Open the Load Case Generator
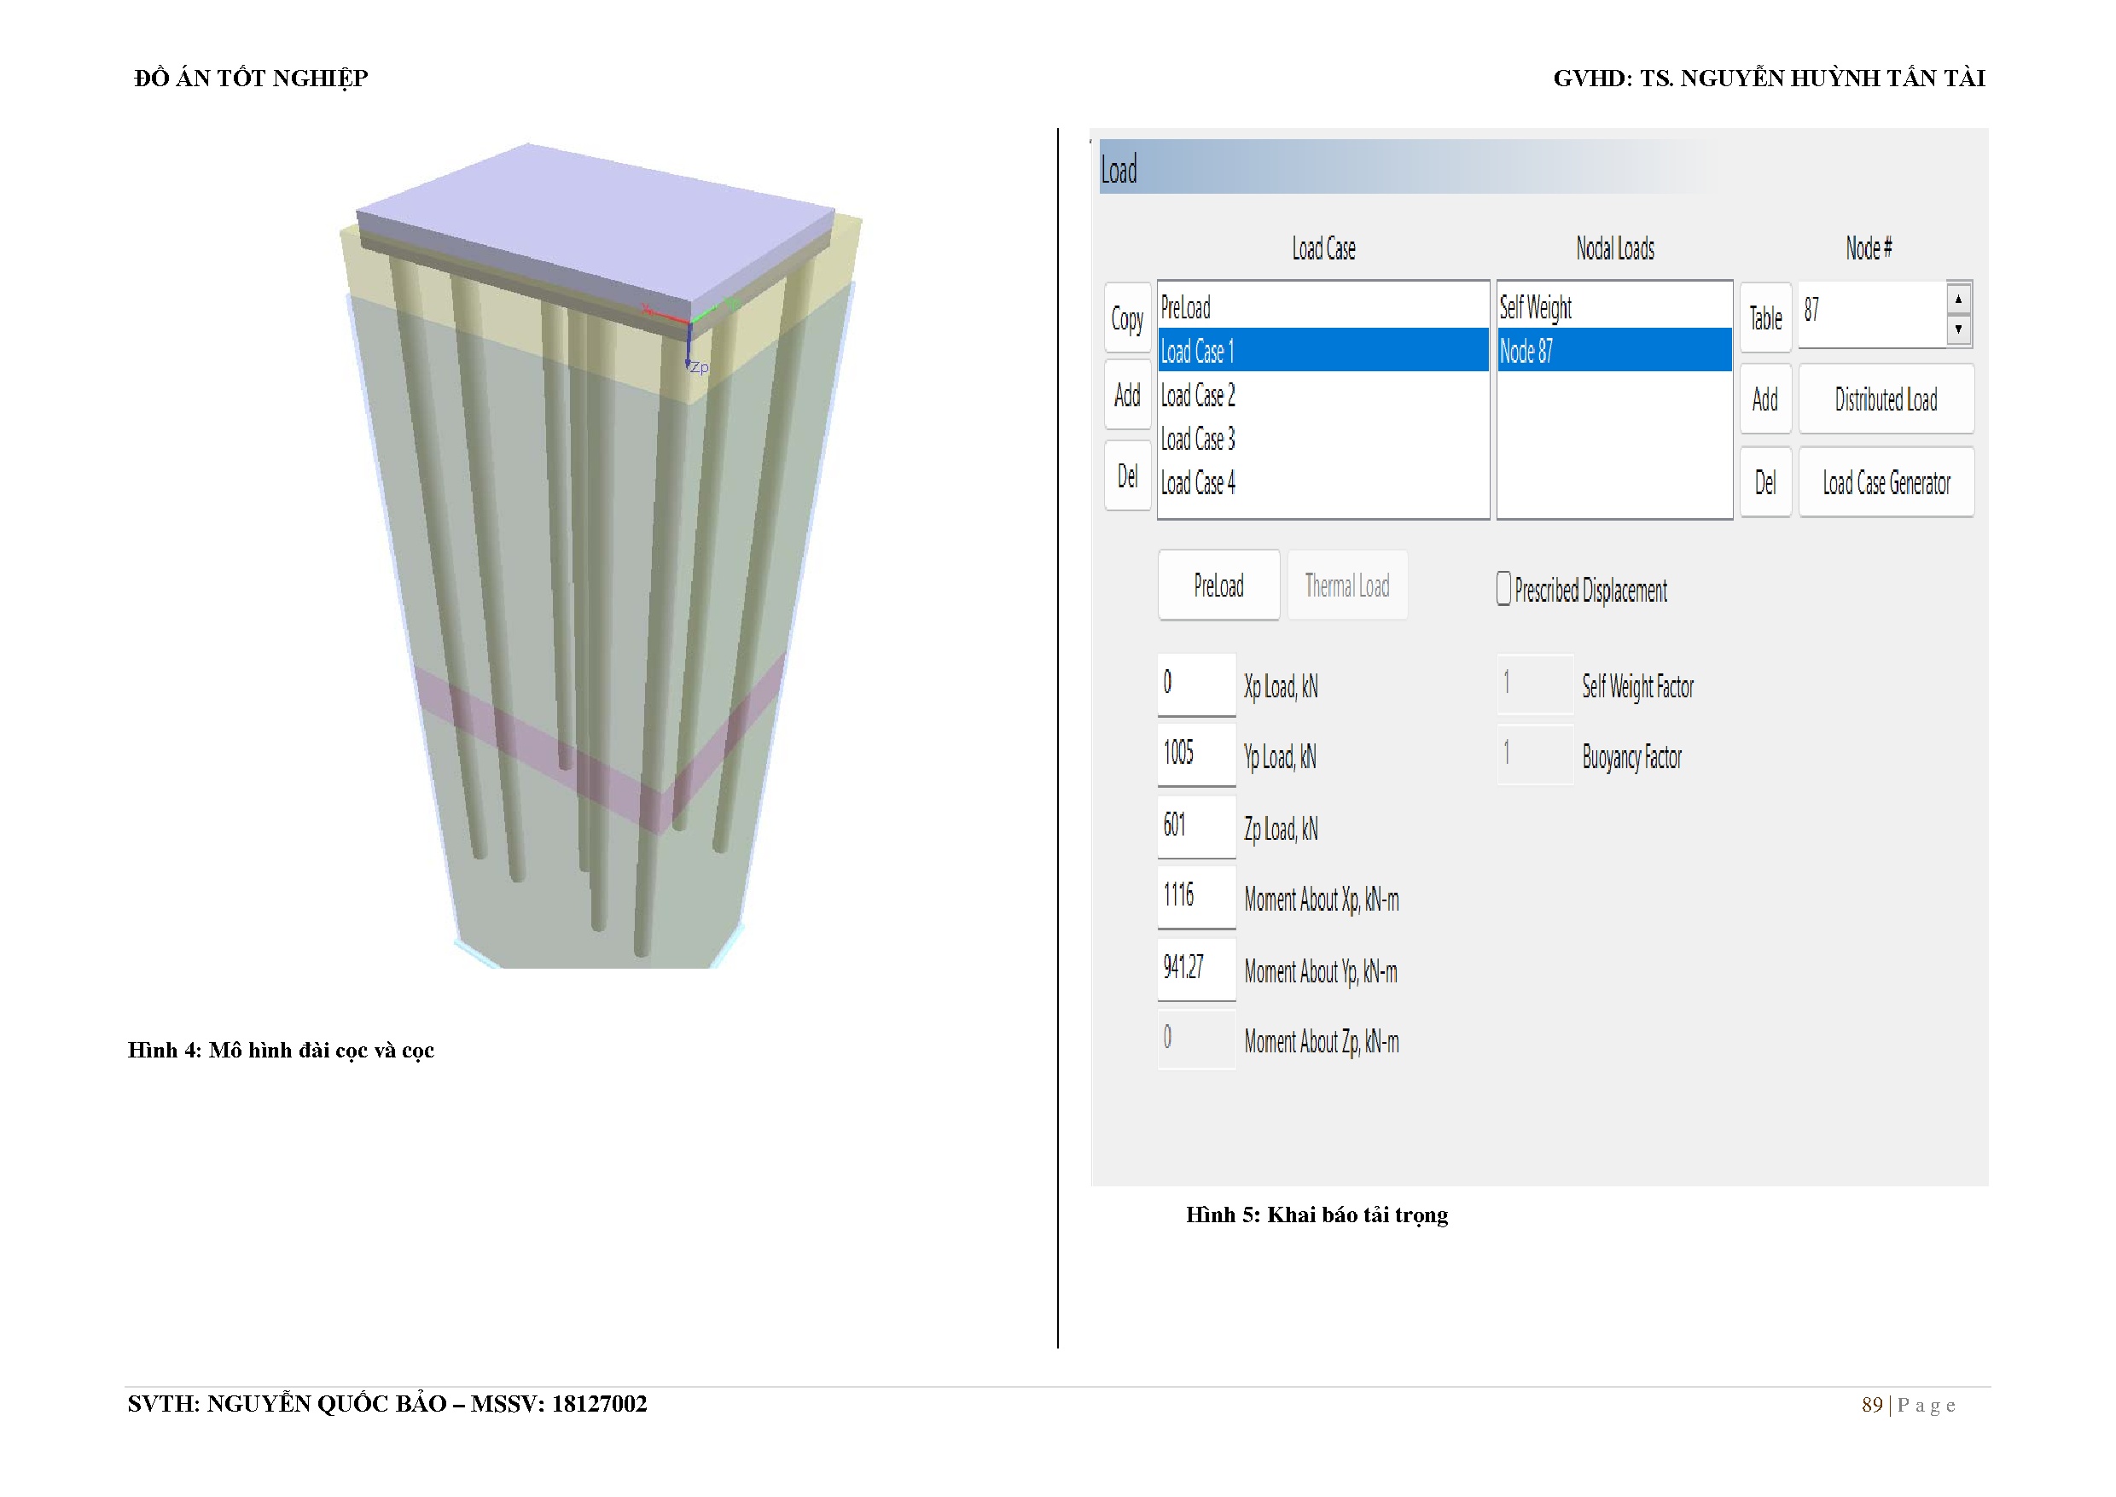 click(1886, 483)
